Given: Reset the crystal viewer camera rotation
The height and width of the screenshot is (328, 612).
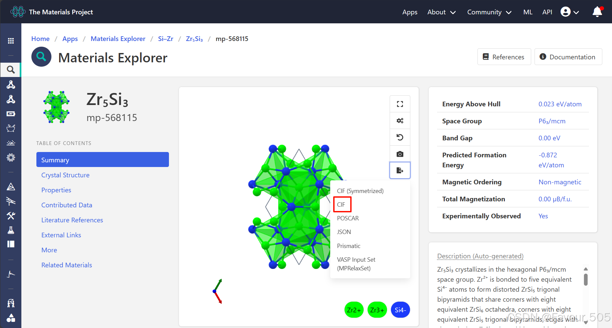Looking at the screenshot, I should click(400, 137).
